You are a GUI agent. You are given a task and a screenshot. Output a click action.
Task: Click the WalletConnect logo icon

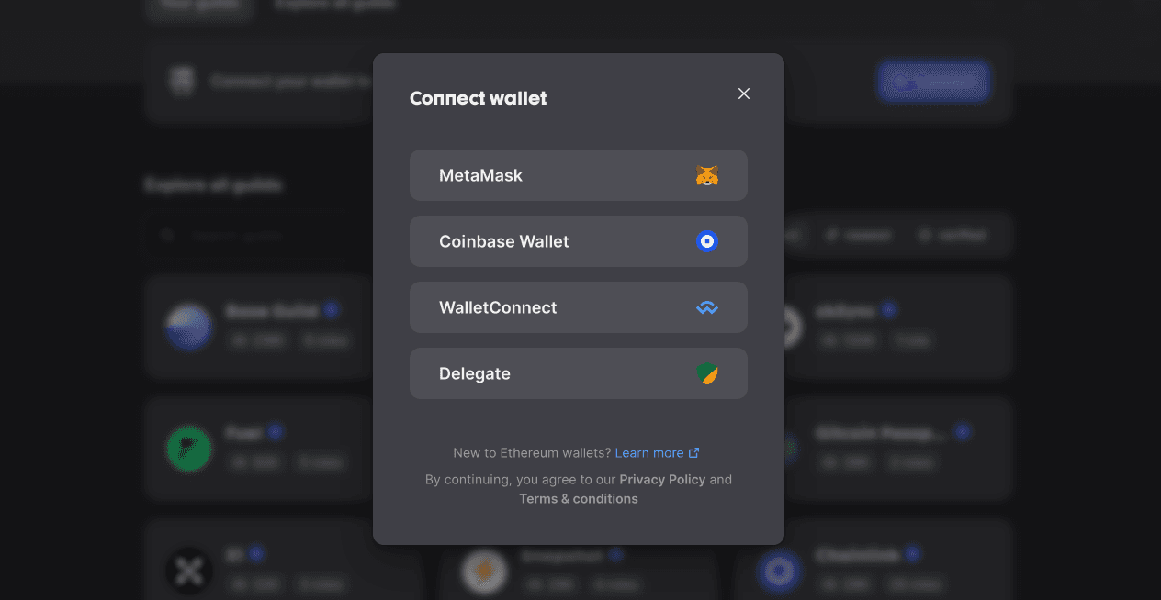pos(707,307)
